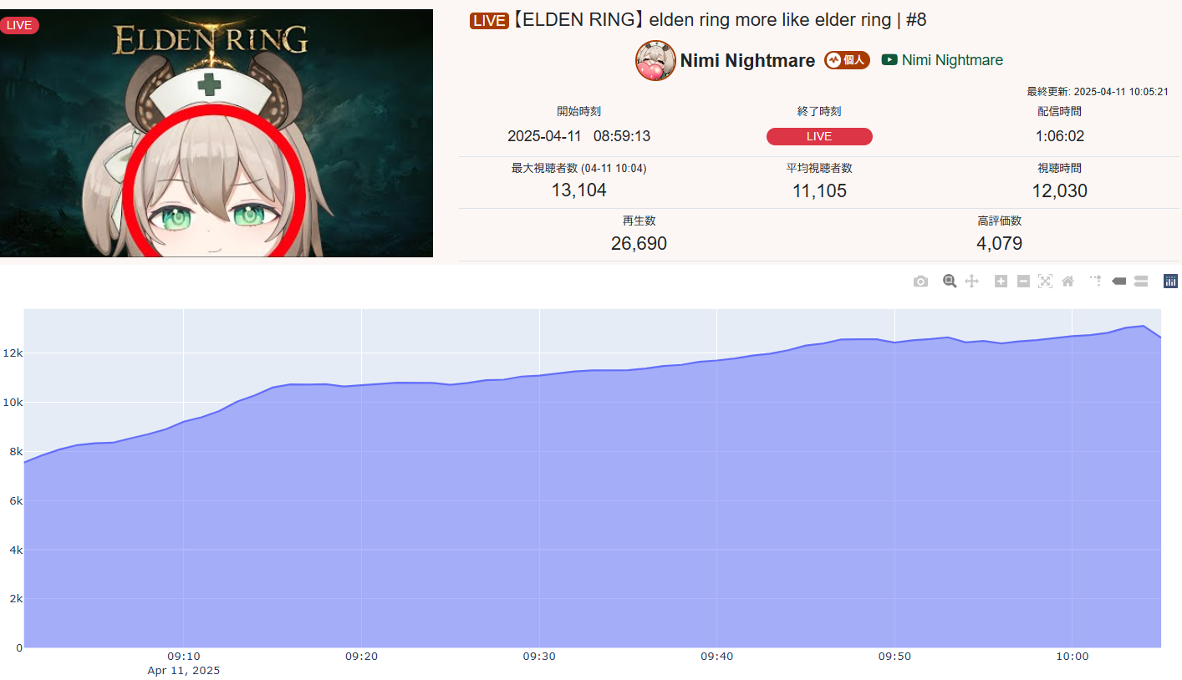Screen dimensions: 1182x680
Task: Click the 8k y-axis tick label
Action: 14,452
